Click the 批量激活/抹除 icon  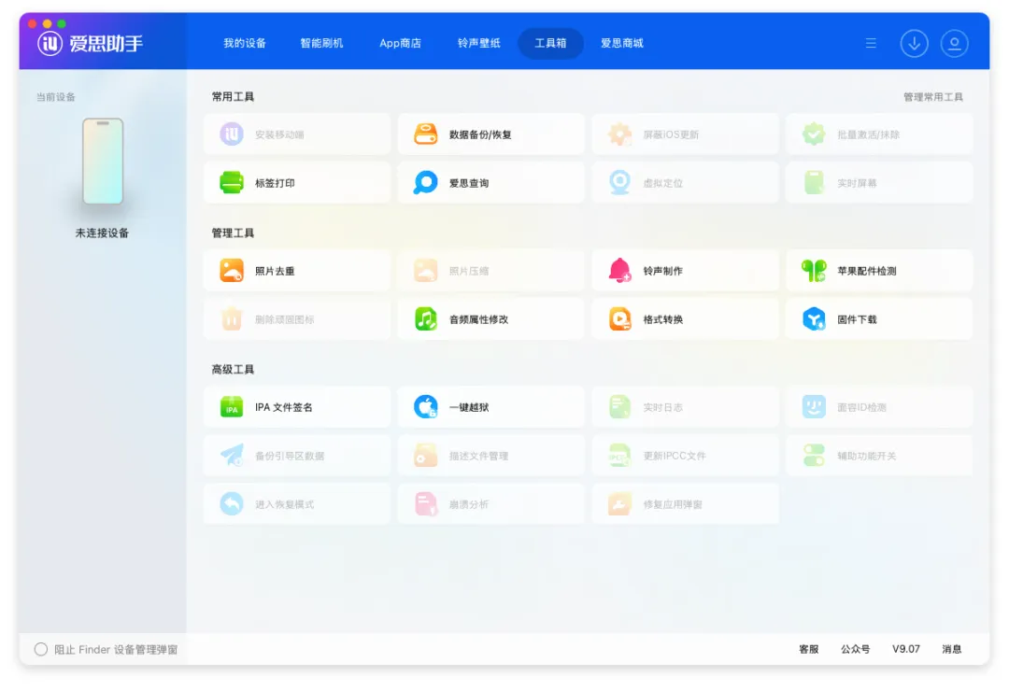814,134
